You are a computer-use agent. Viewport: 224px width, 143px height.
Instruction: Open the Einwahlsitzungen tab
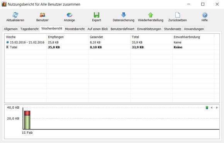pos(149,29)
